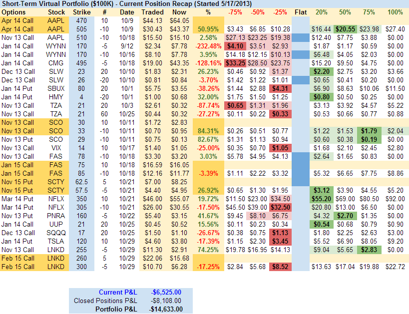Screen dimensions: 409x314
Task: Click the Closed Positions P&L label
Action: (x=105, y=301)
